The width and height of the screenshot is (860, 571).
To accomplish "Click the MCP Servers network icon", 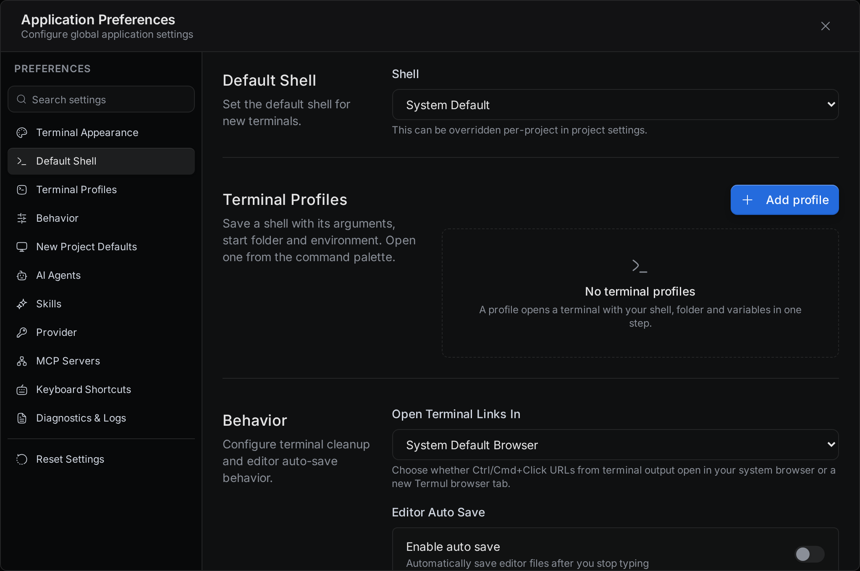I will pos(22,361).
